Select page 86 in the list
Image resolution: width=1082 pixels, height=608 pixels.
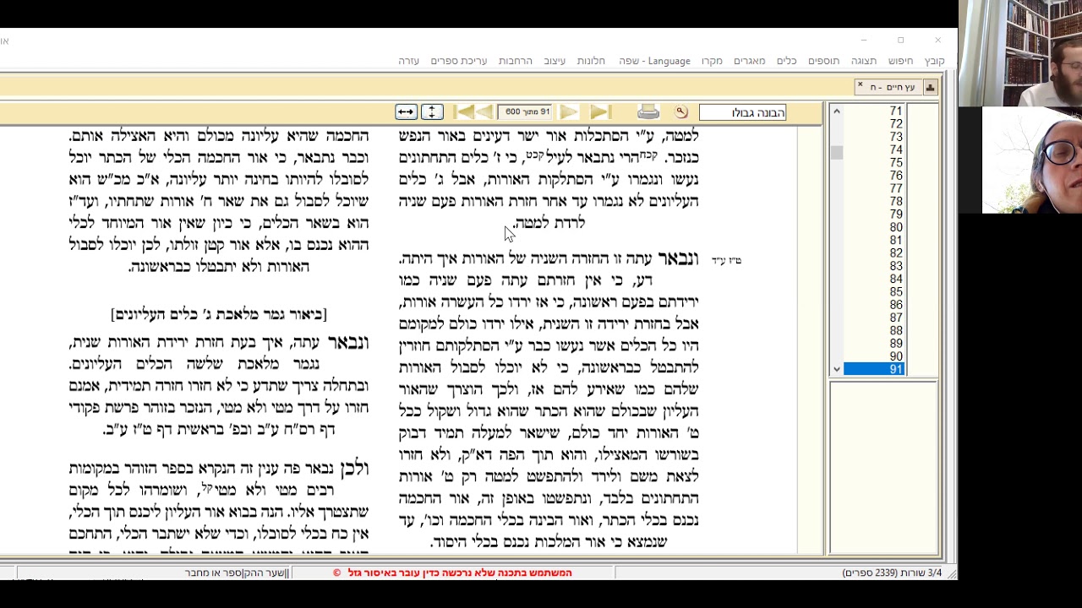click(874, 305)
